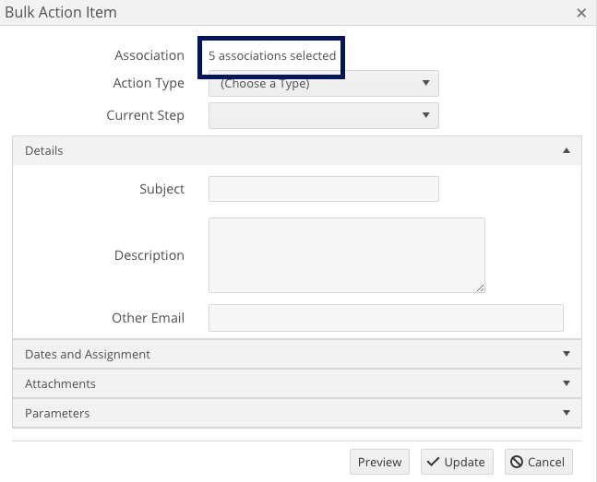Click the Cancel button
The width and height of the screenshot is (597, 482).
coord(539,462)
